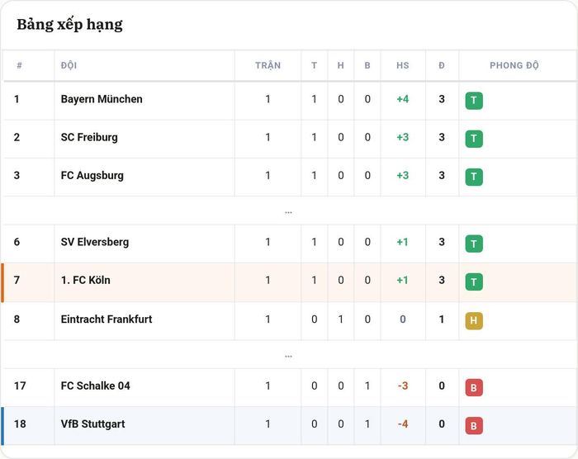Expand hidden rows below FC Augsburg
This screenshot has width=578, height=459.
(x=289, y=212)
